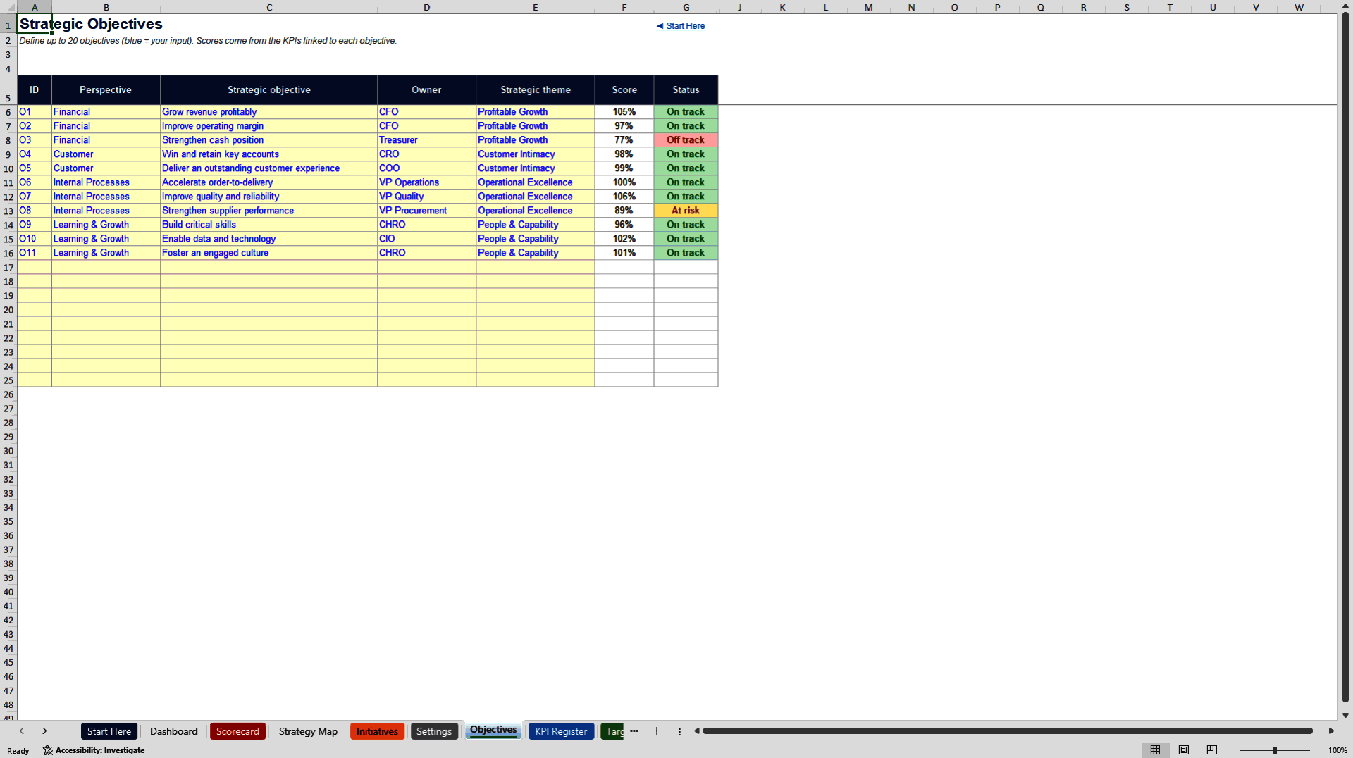Image resolution: width=1353 pixels, height=758 pixels.
Task: Select the 'Off track' status cell
Action: 686,140
